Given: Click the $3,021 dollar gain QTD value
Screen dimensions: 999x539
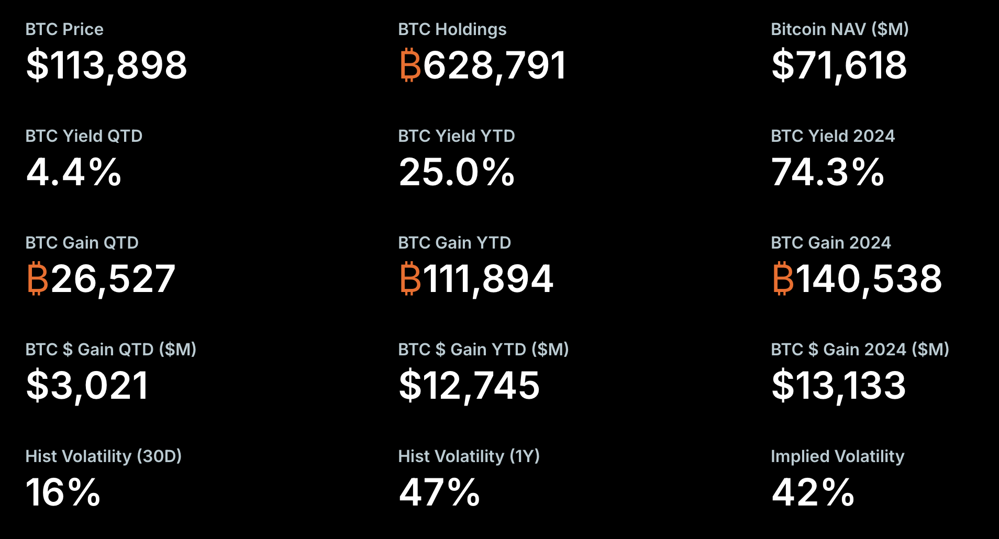Looking at the screenshot, I should 87,386.
